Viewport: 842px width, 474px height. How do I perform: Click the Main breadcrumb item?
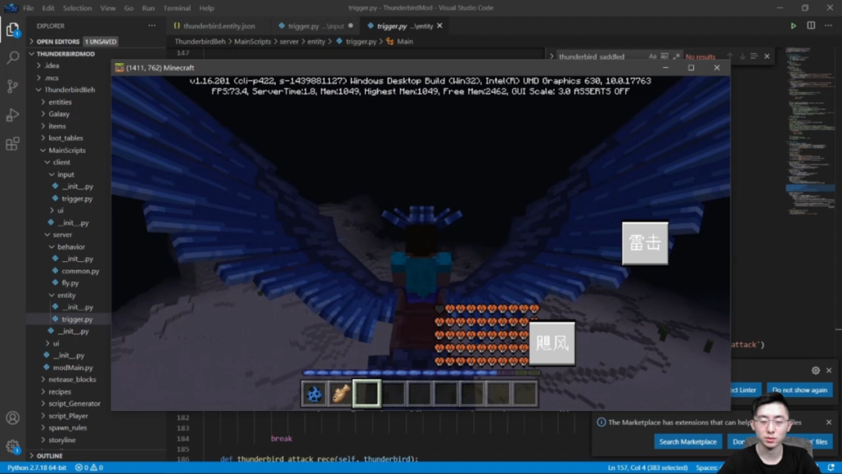[405, 41]
